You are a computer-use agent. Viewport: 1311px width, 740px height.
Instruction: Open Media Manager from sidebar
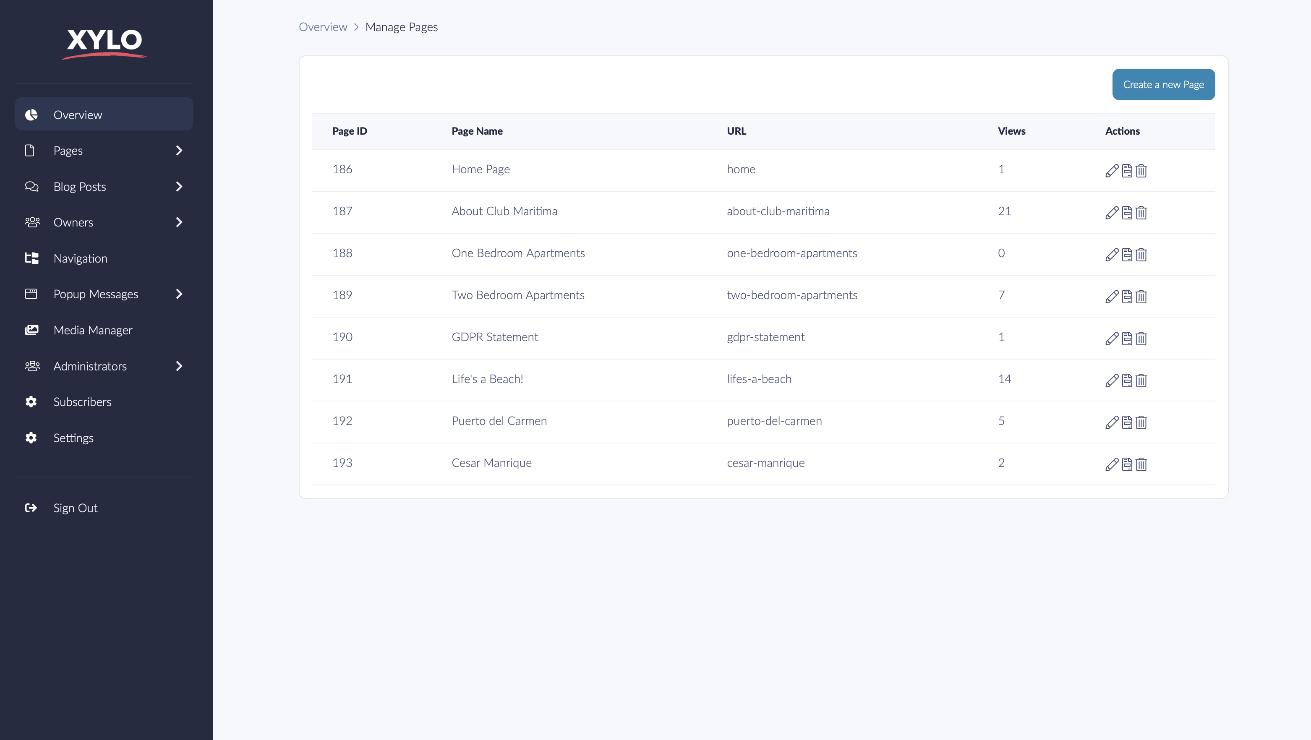[x=104, y=330]
